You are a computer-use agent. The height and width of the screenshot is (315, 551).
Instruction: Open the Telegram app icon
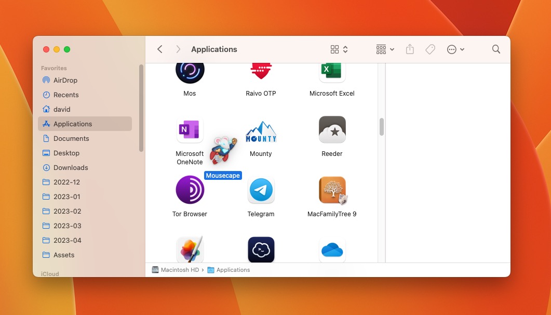click(x=261, y=190)
